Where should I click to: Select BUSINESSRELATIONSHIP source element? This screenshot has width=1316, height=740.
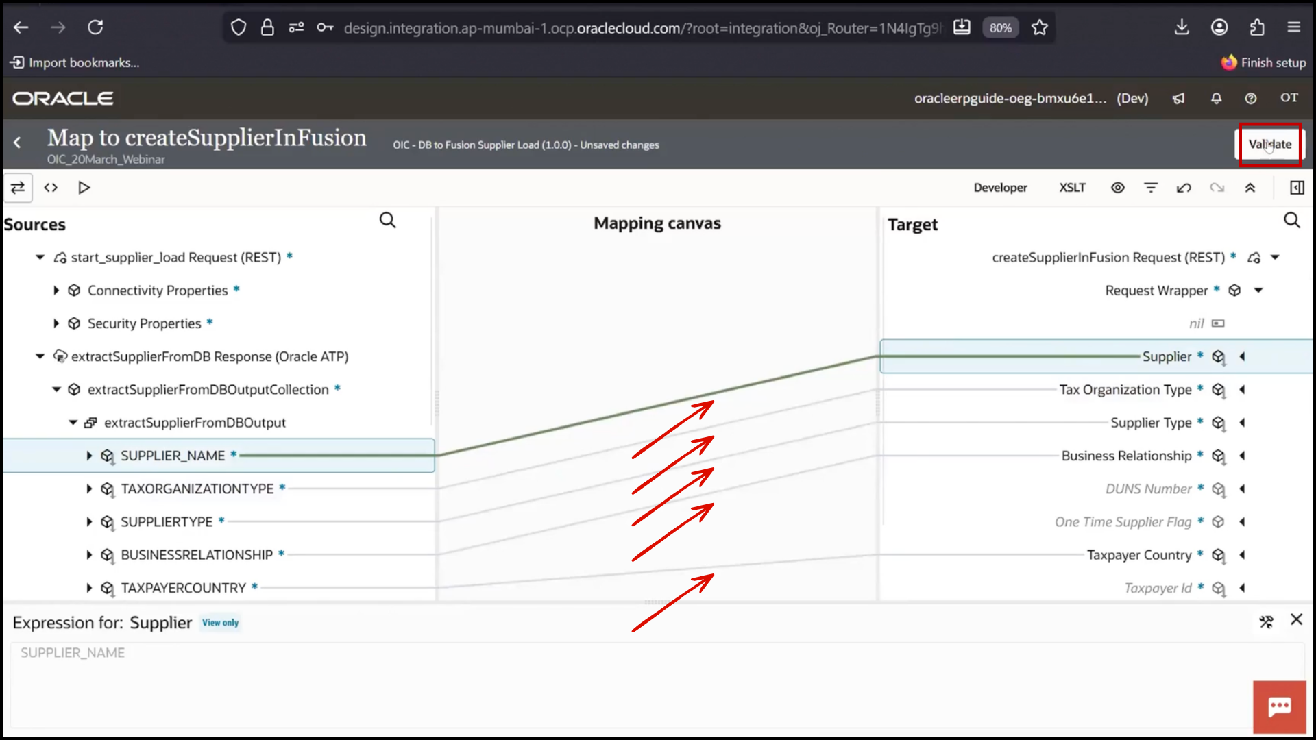pos(197,554)
